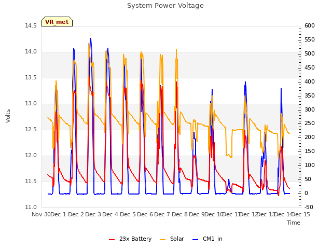
Task: Click the 12.5 left axis tick label
Action: 31,129
